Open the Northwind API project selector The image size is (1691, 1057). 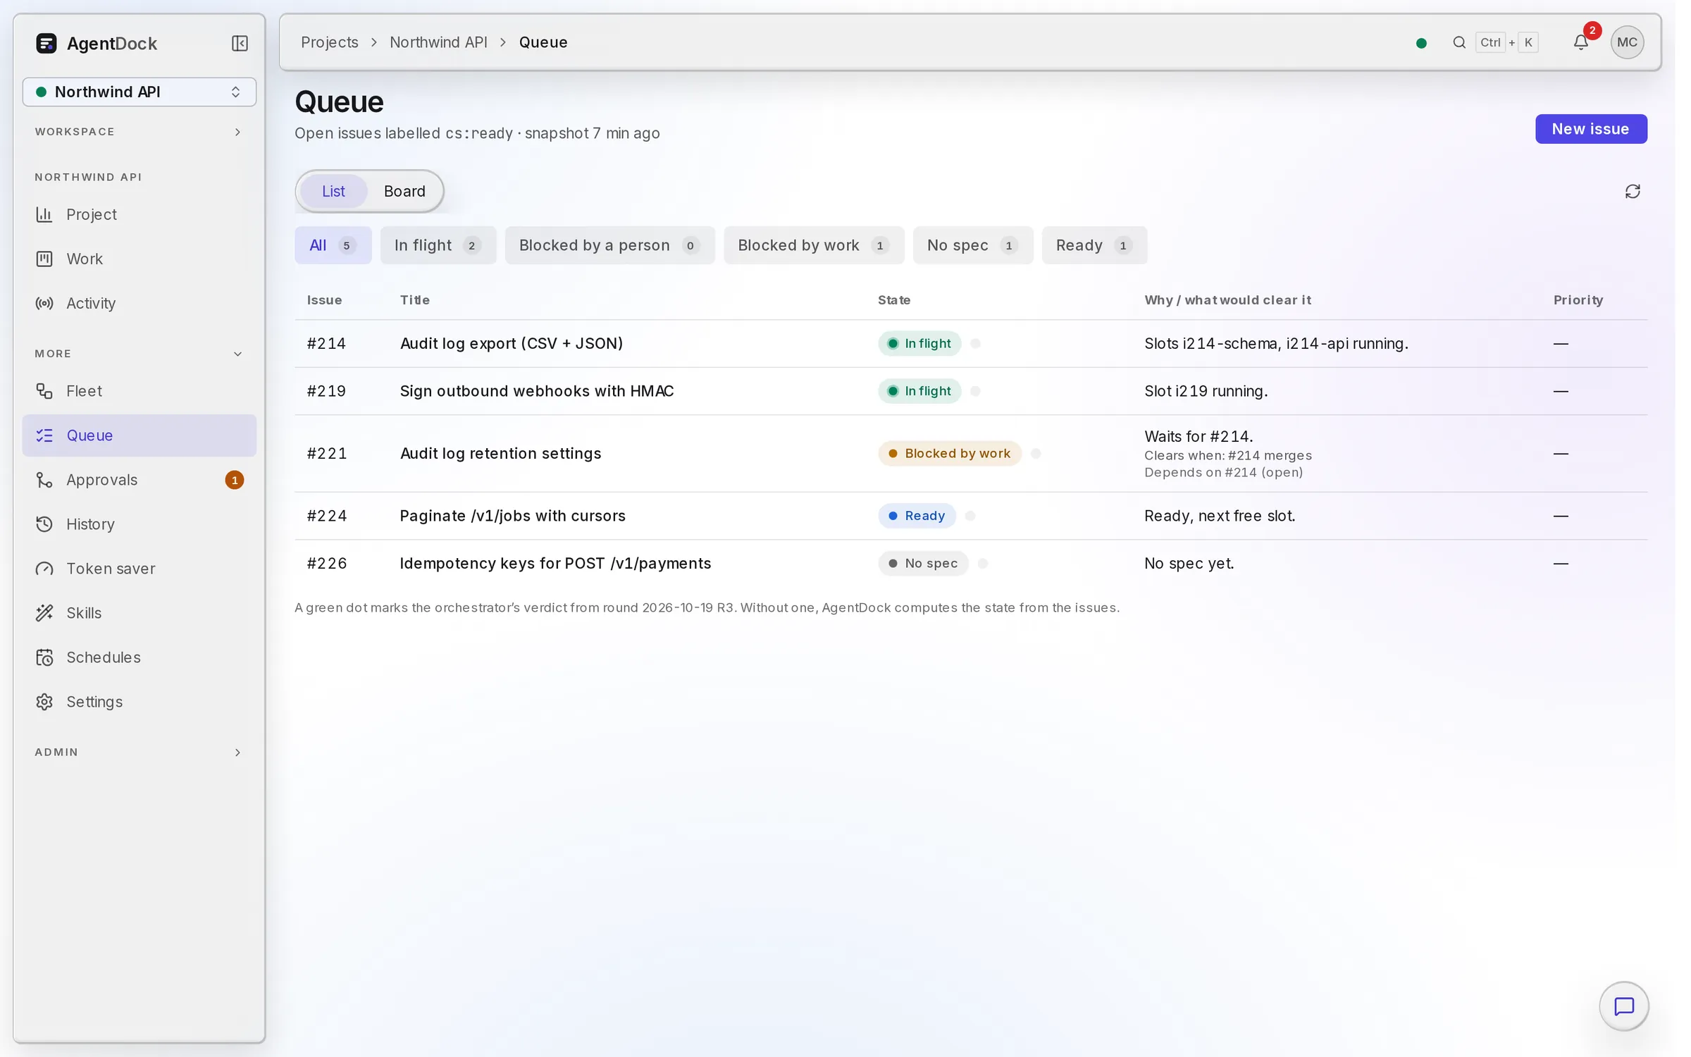[139, 92]
